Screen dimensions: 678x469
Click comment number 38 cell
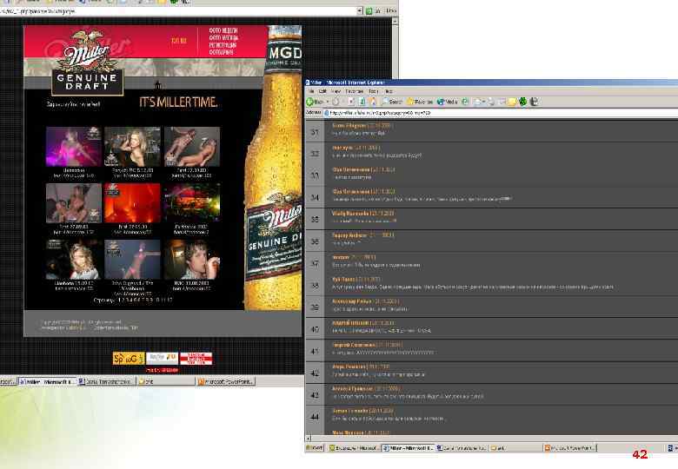tap(315, 285)
